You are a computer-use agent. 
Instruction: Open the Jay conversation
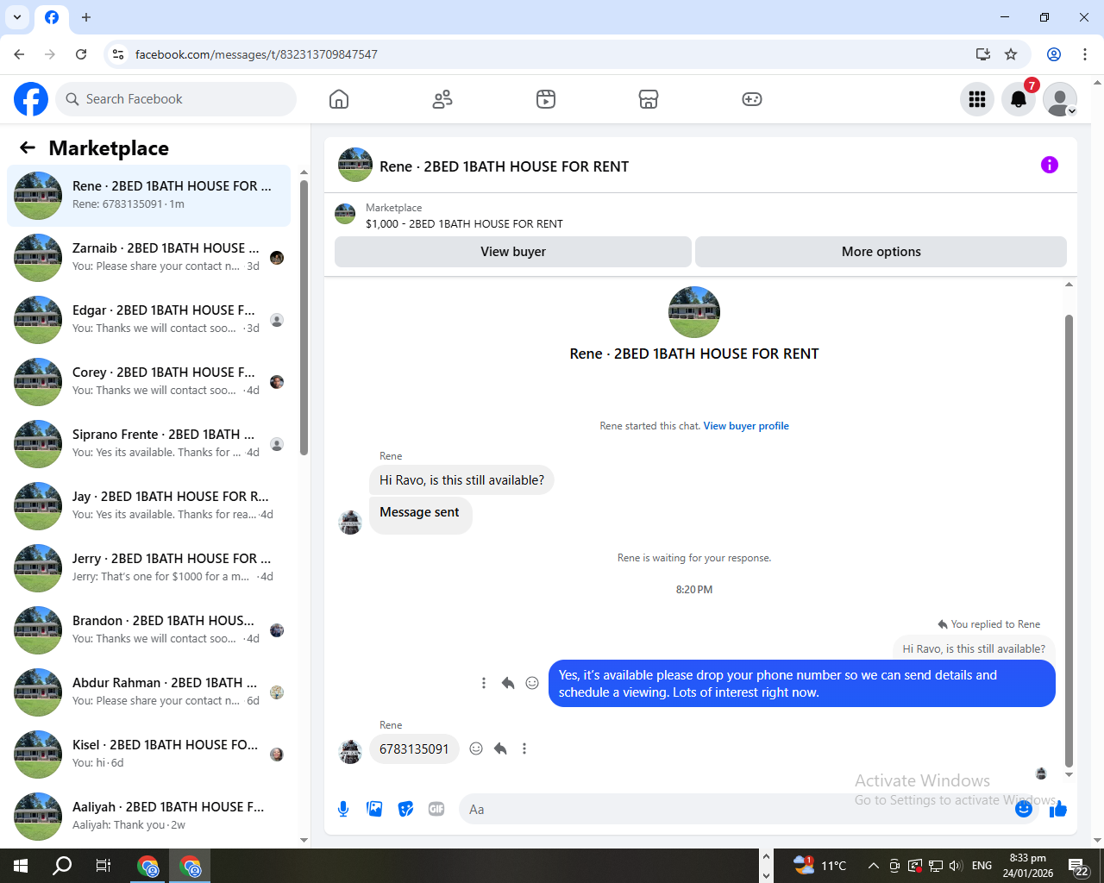point(148,506)
